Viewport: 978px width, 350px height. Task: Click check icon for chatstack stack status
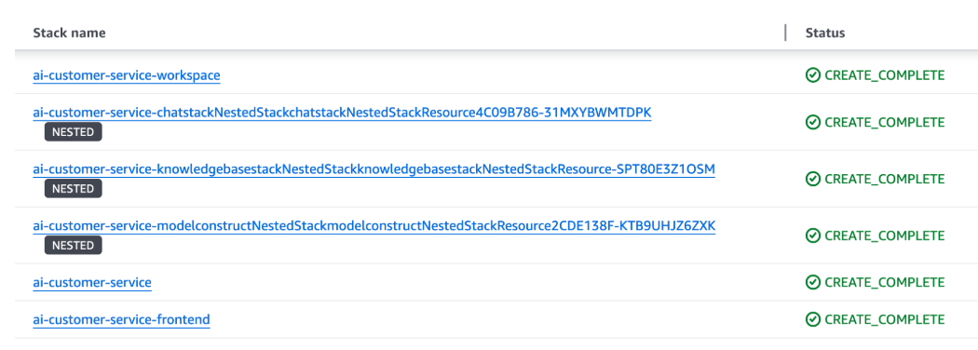coord(813,122)
